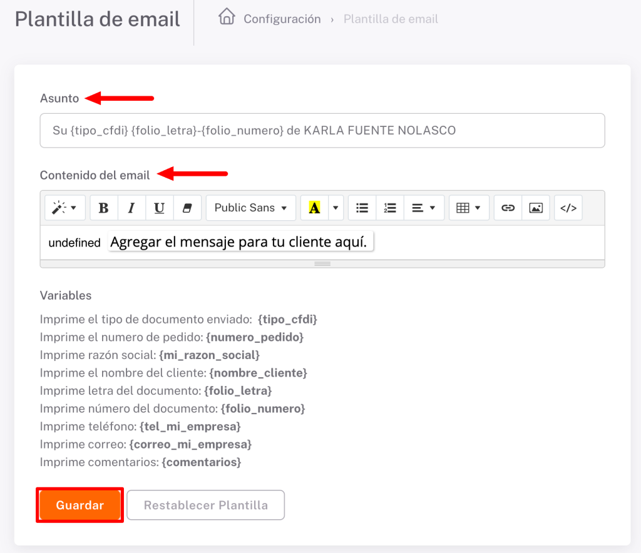
Task: Focus the Asunto subject field
Action: coord(322,130)
